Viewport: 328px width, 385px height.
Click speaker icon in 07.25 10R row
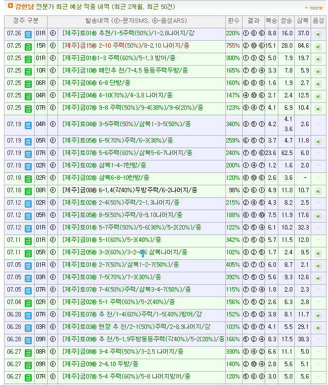[x=318, y=72]
